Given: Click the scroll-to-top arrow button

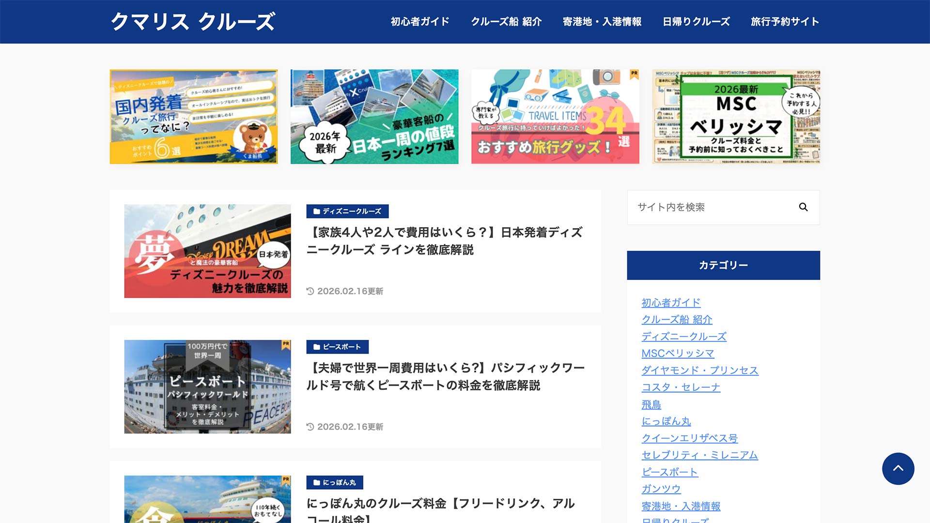Looking at the screenshot, I should click(898, 468).
